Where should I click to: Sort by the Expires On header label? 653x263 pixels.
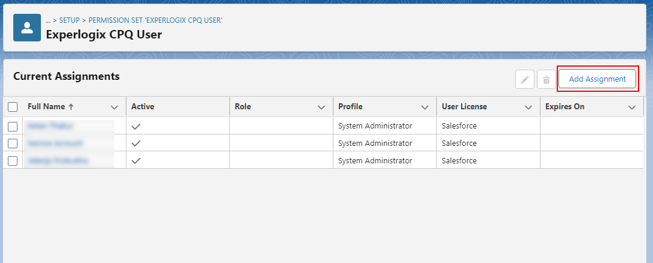565,107
